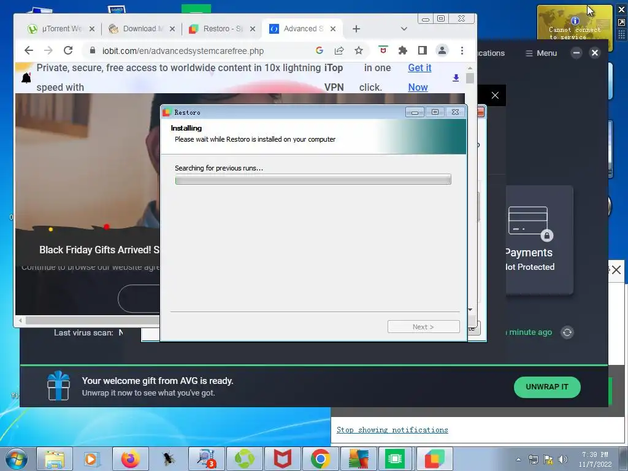Image resolution: width=628 pixels, height=471 pixels.
Task: Click the Restoro window title bar icon
Action: (167, 112)
